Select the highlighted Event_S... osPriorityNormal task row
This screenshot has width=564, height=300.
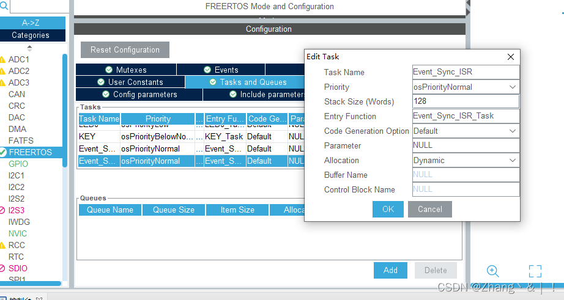click(x=191, y=161)
